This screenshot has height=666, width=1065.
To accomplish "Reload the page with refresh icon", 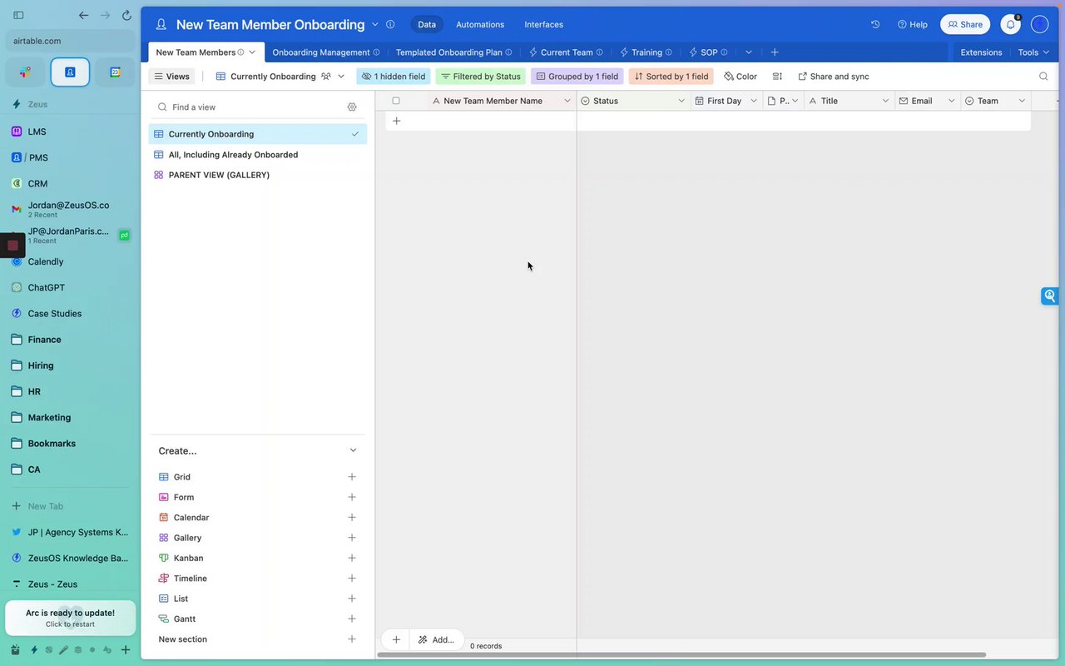I will coord(126,15).
